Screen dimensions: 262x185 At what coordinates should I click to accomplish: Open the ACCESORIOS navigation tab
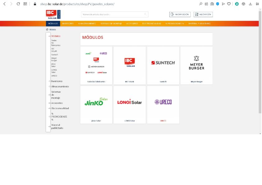[x=132, y=24]
